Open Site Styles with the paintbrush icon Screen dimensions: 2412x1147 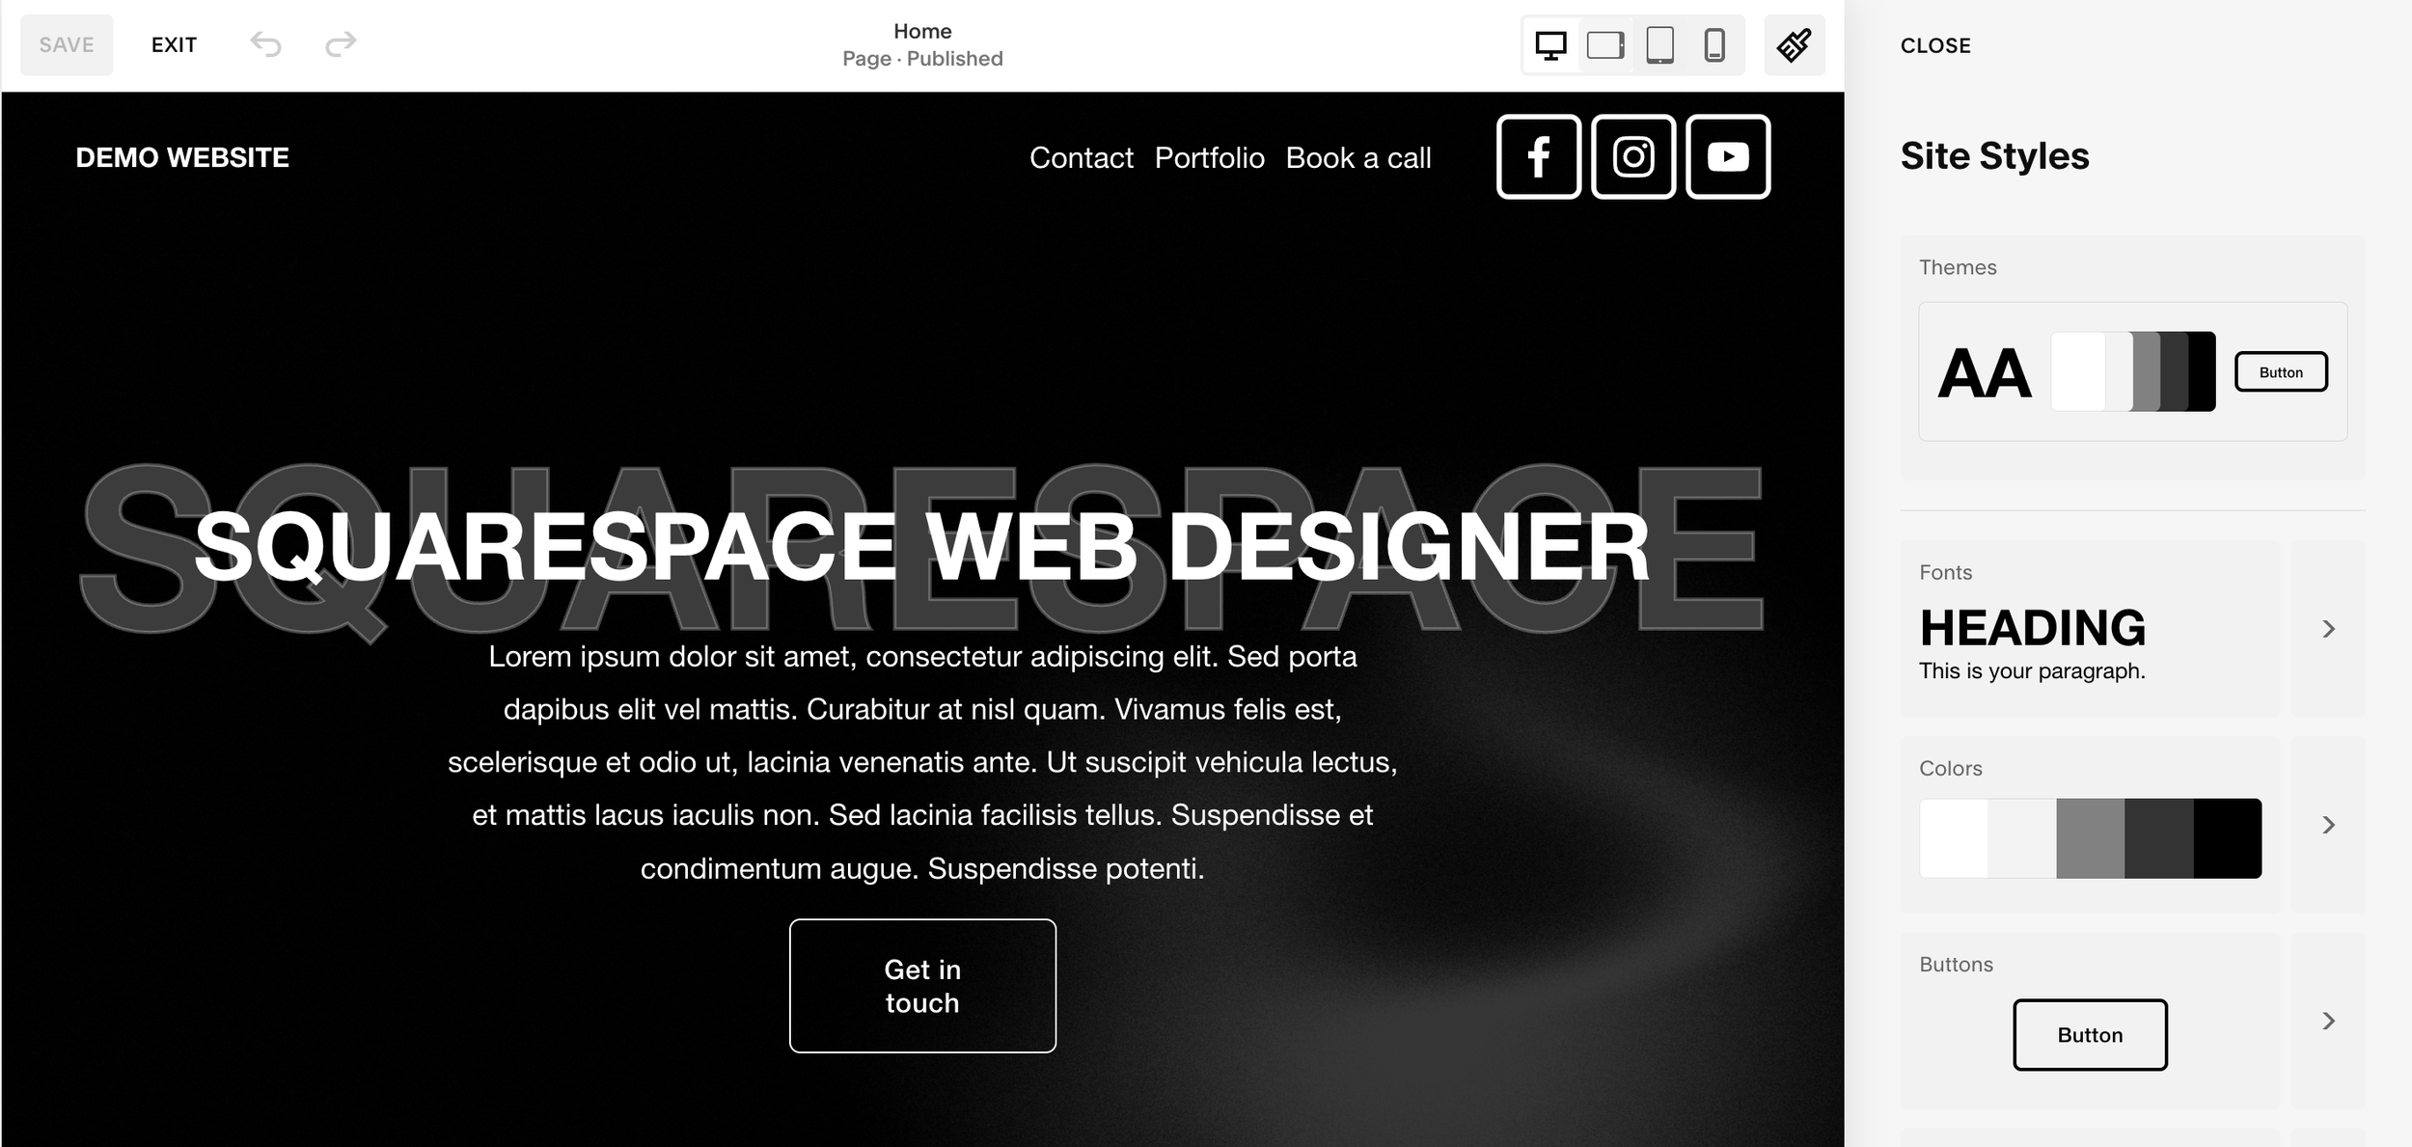(1793, 44)
